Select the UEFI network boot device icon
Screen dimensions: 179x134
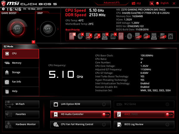point(113,36)
